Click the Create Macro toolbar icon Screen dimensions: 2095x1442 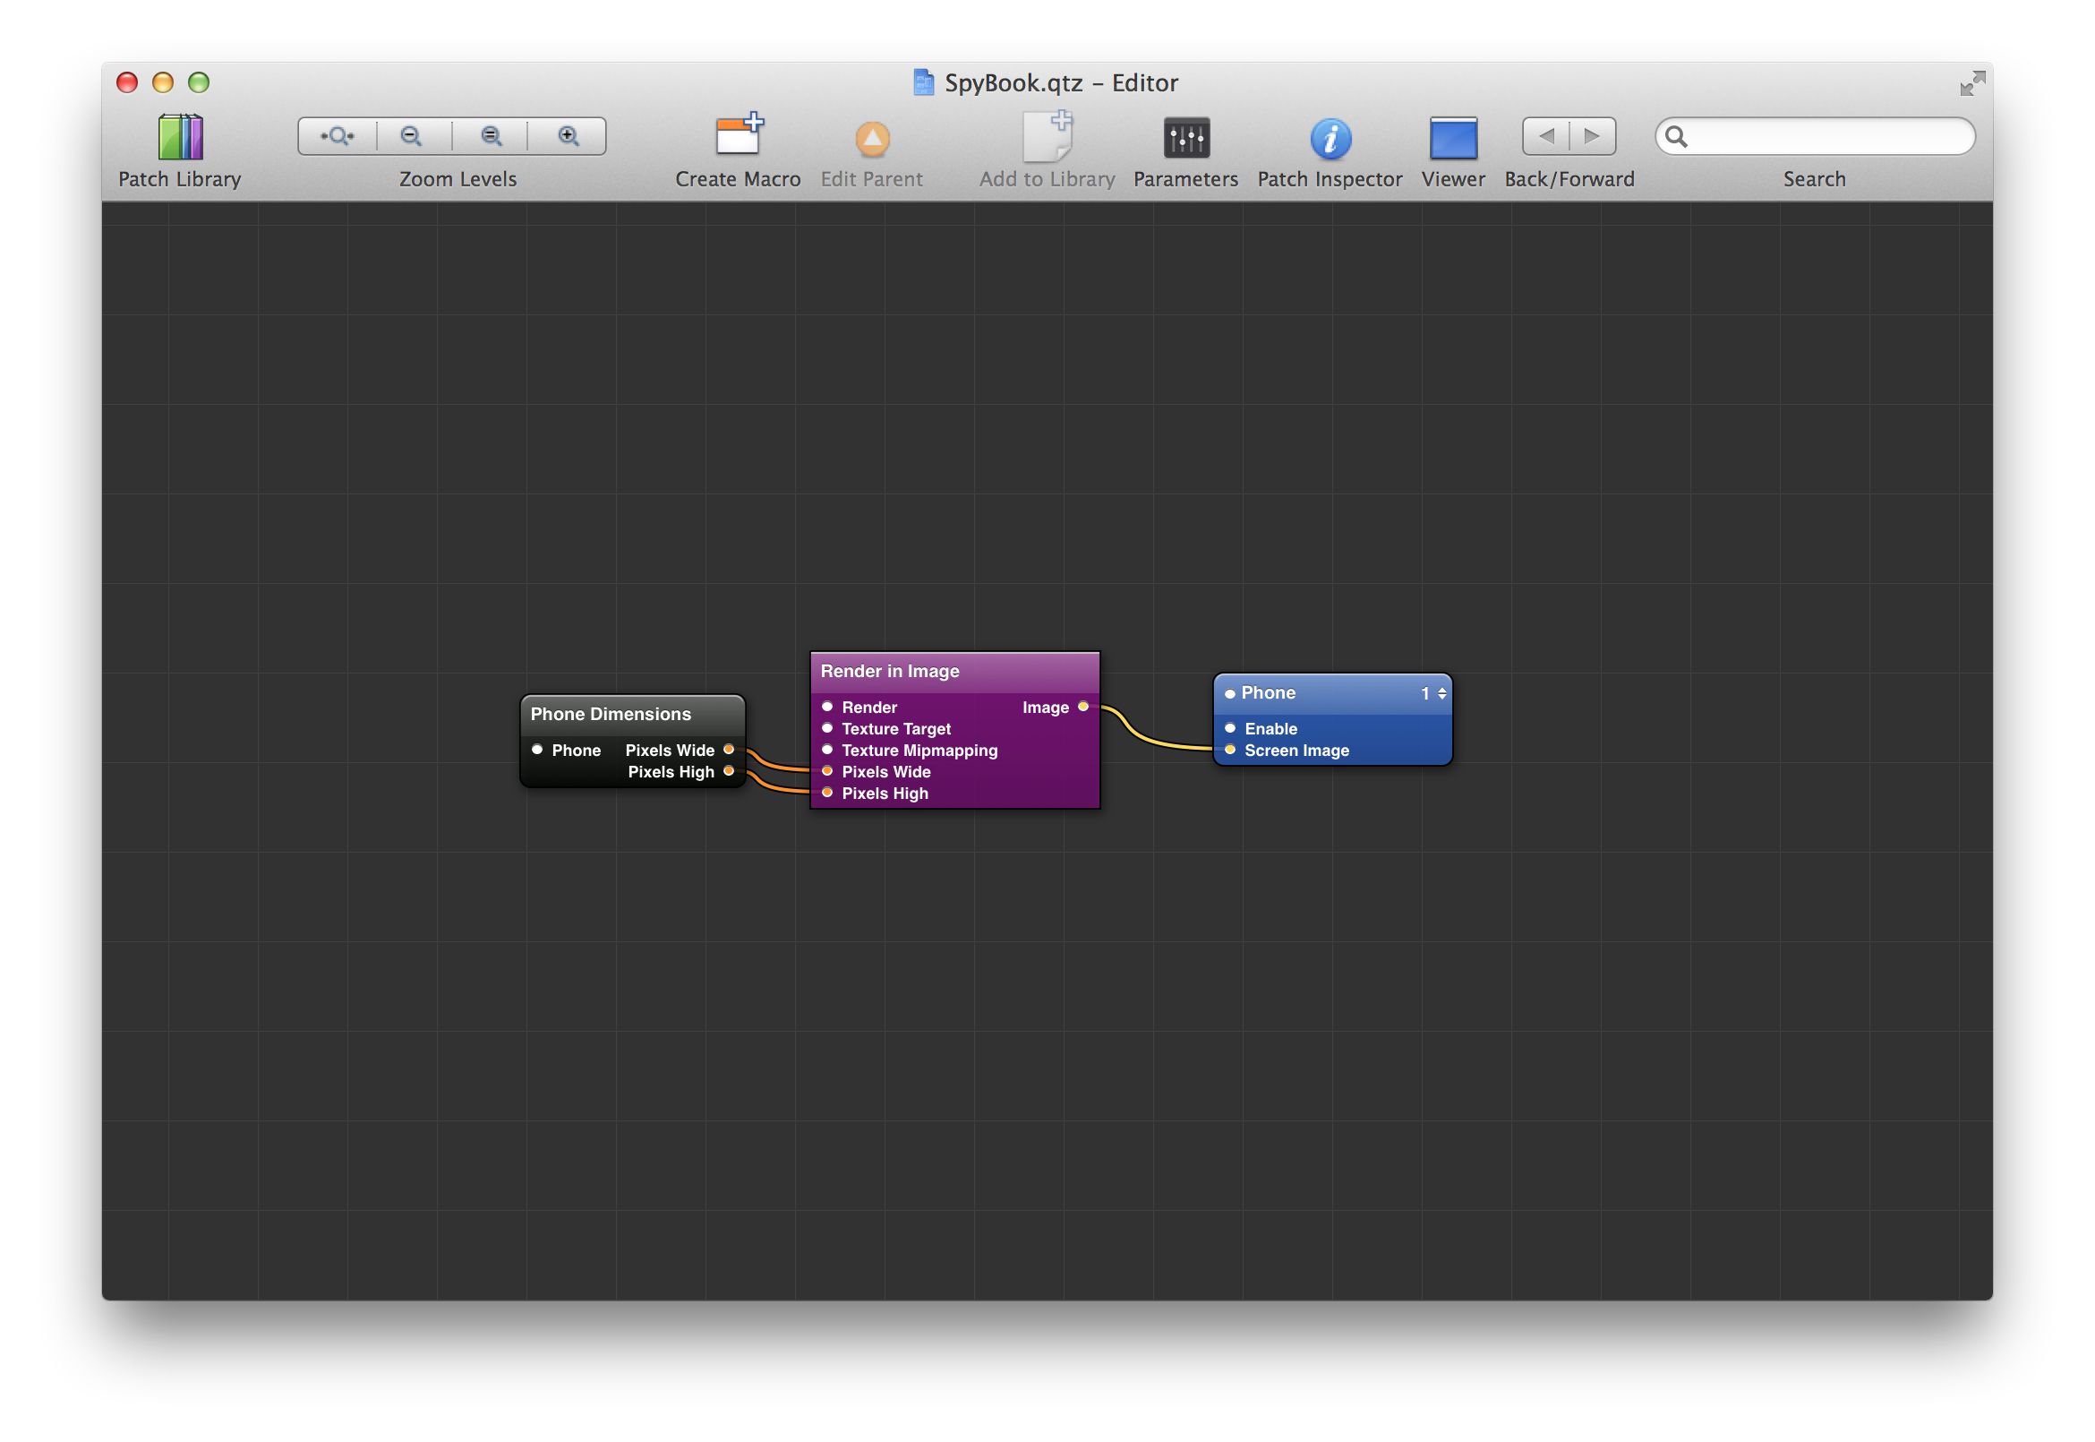tap(740, 135)
